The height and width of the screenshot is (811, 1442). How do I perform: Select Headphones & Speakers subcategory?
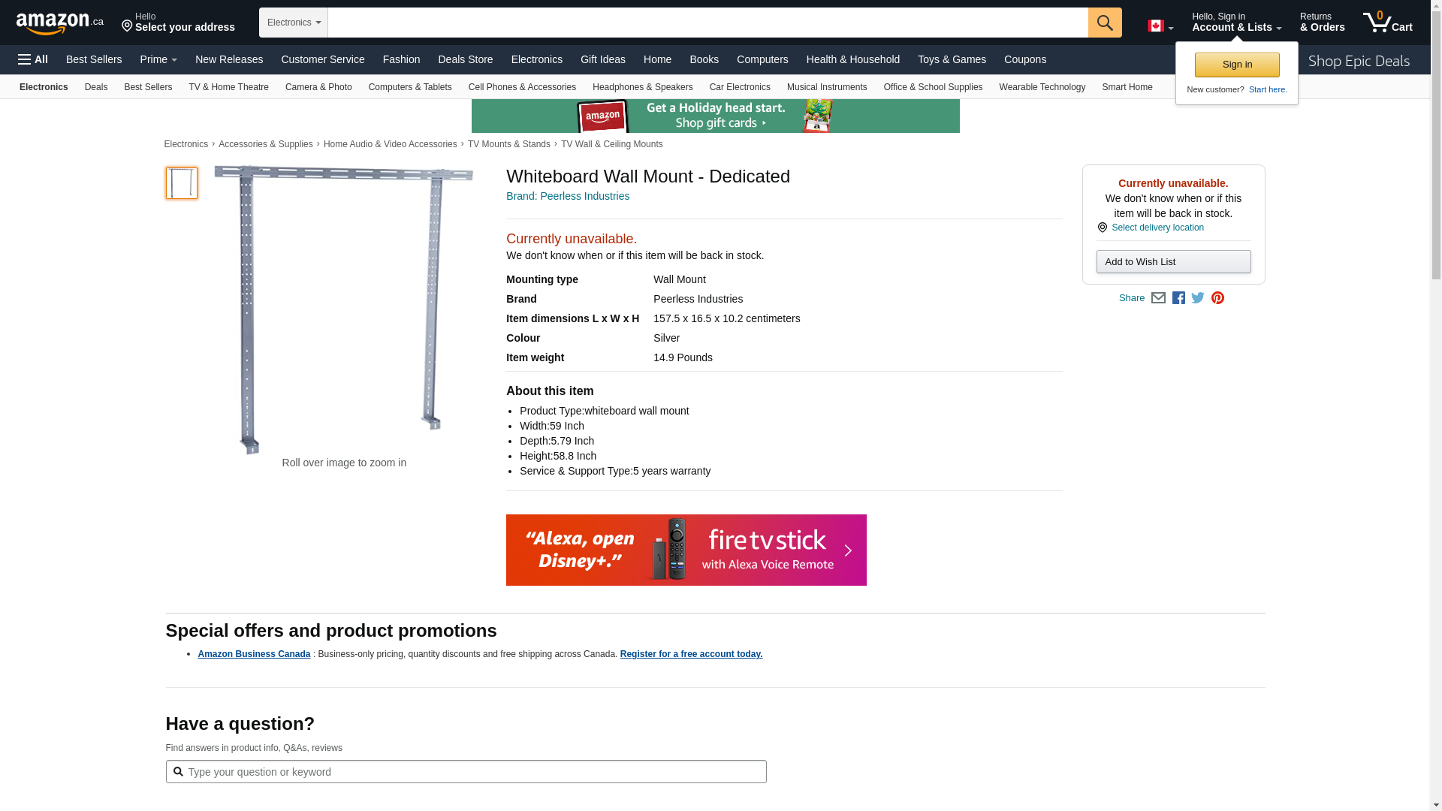(642, 87)
